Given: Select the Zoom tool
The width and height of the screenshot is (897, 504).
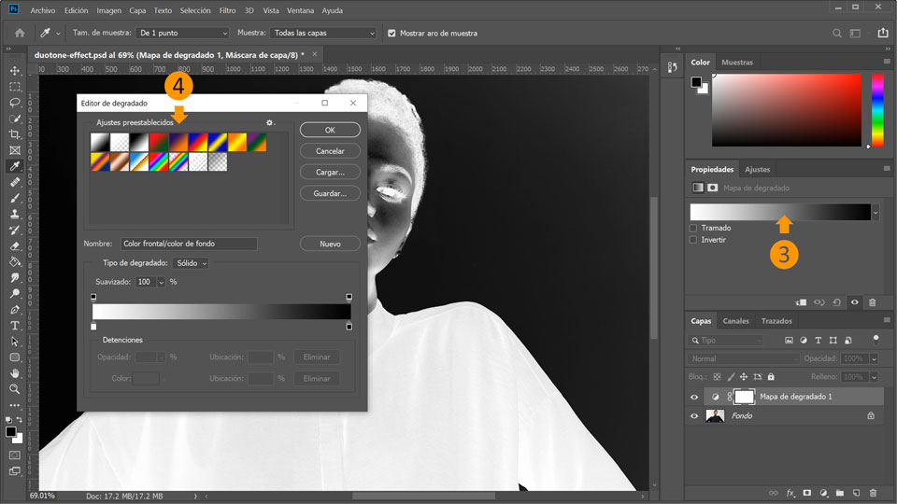Looking at the screenshot, I should pyautogui.click(x=15, y=389).
